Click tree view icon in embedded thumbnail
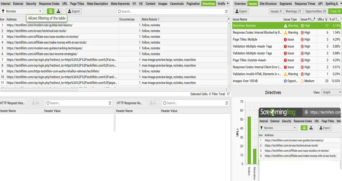Viewport: 342px width, 181px height. click(x=311, y=128)
